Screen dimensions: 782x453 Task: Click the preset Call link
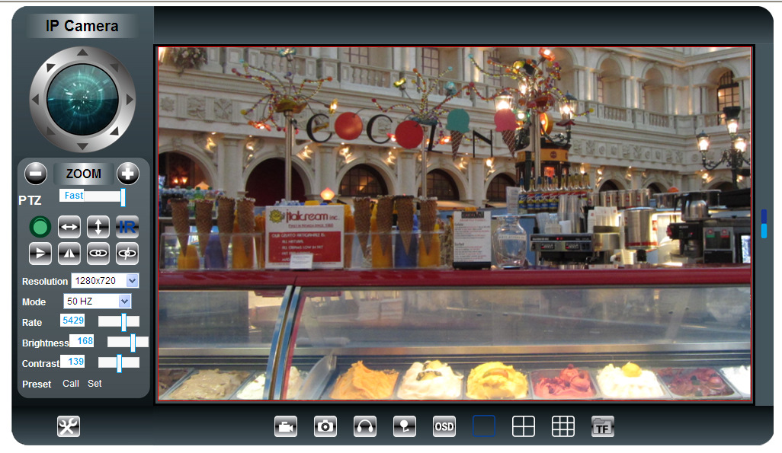[71, 384]
